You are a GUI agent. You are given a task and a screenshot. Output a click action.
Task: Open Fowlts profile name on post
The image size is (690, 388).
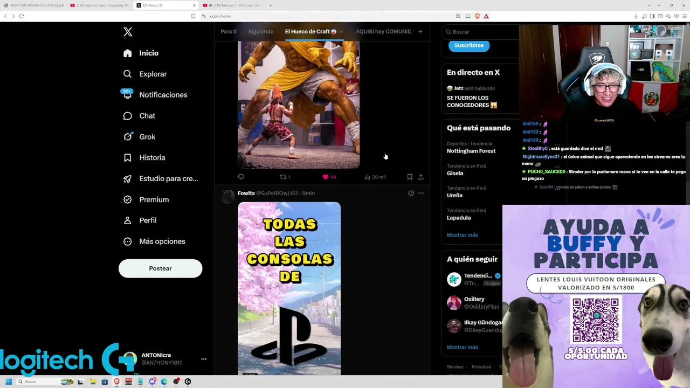246,193
